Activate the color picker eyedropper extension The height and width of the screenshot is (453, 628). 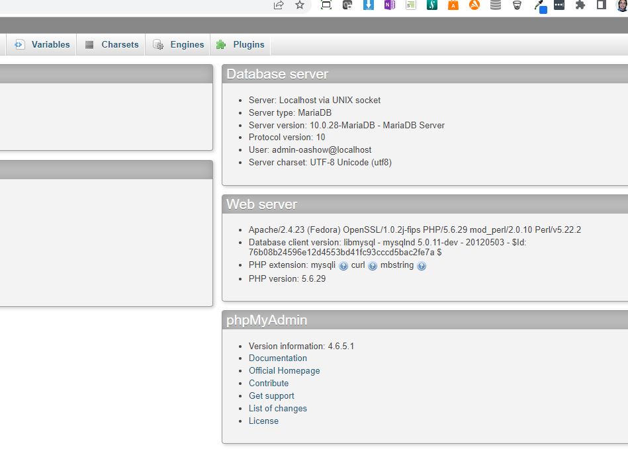pyautogui.click(x=540, y=7)
